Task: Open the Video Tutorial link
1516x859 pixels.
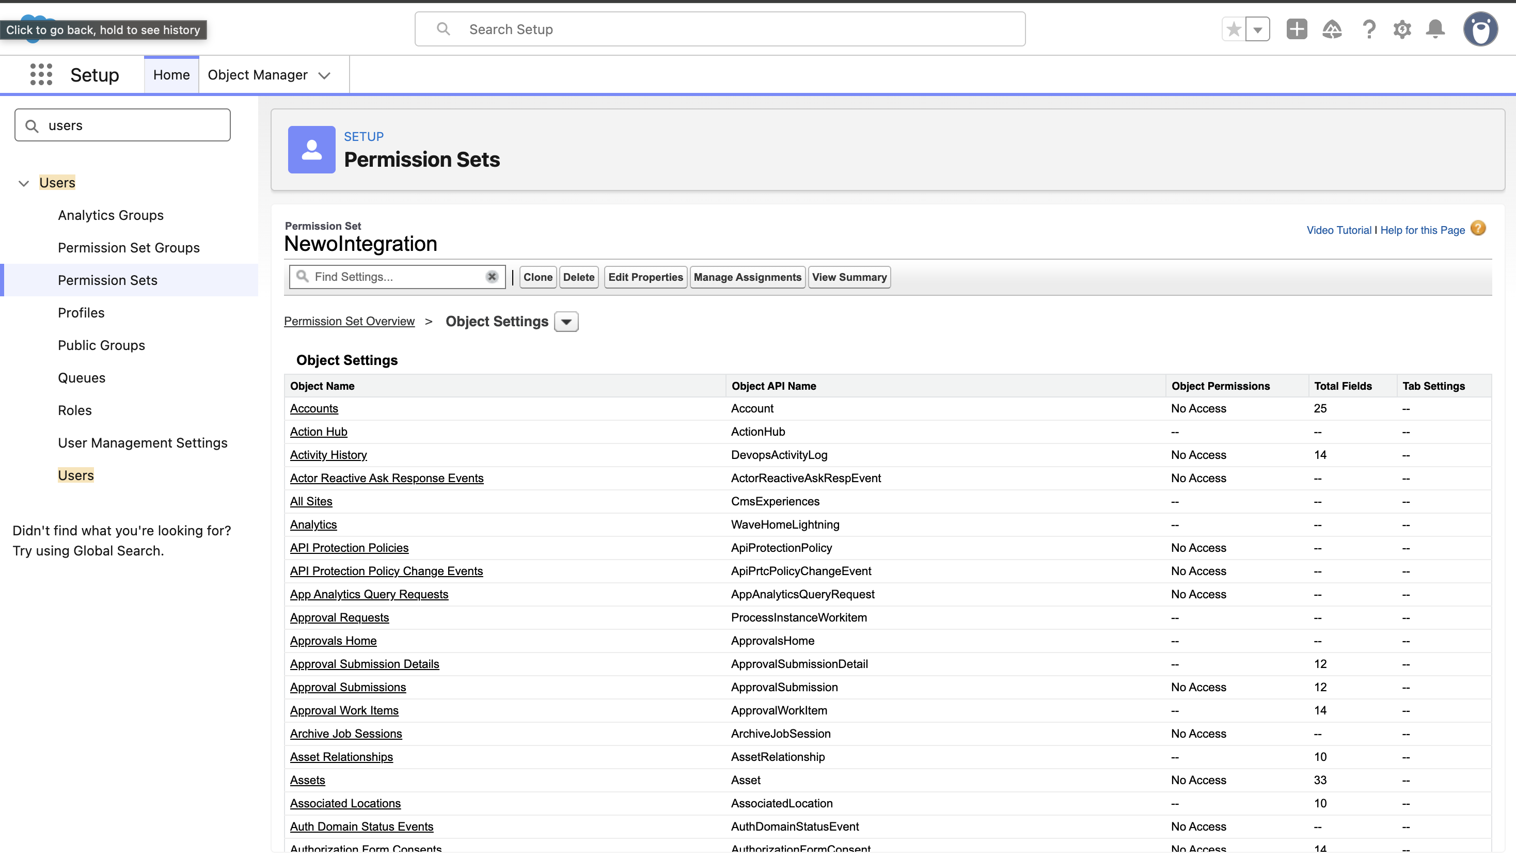Action: [1338, 230]
